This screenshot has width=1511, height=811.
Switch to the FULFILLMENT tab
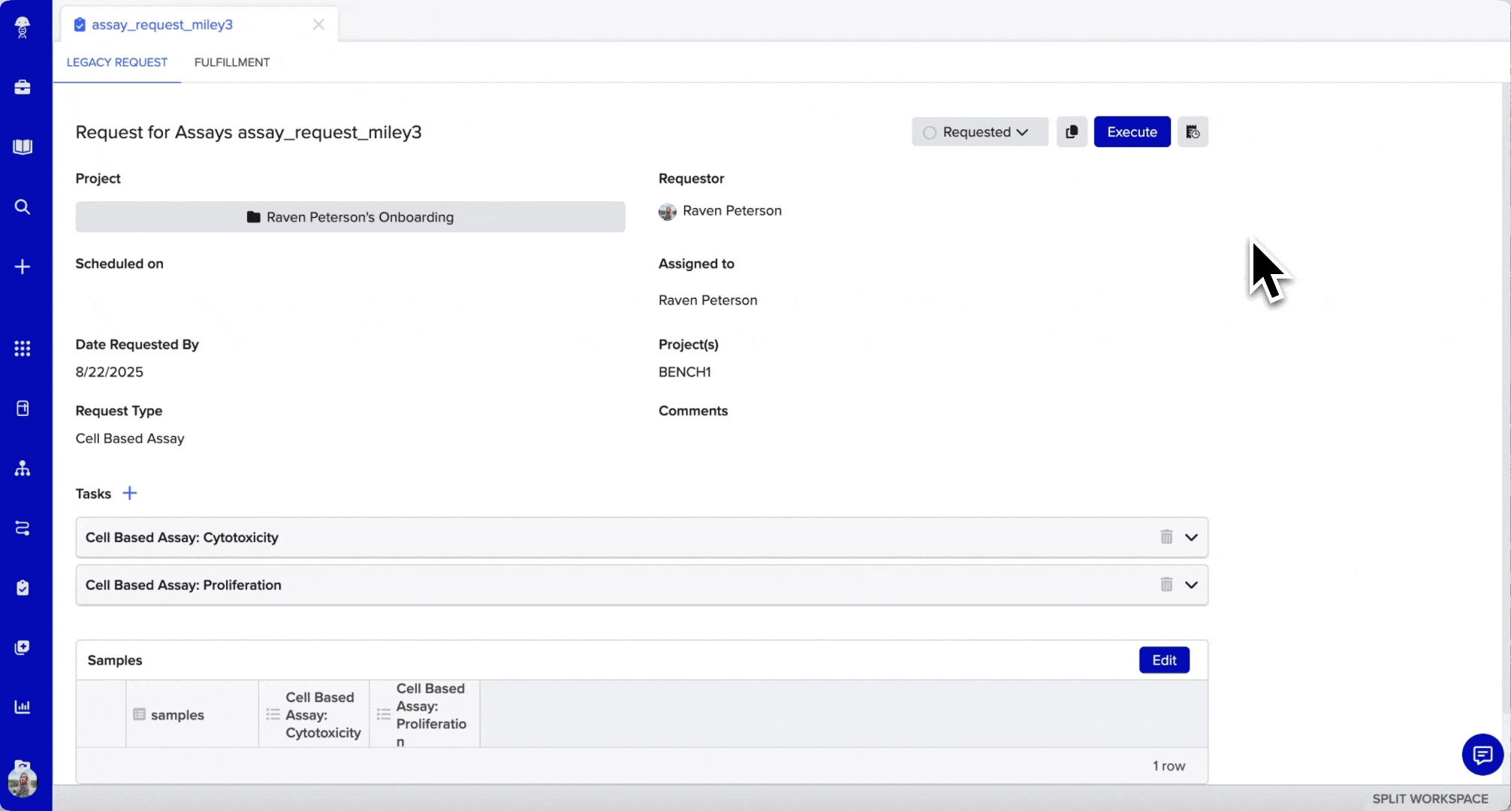click(x=232, y=62)
